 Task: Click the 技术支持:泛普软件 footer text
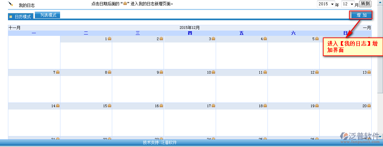160,143
